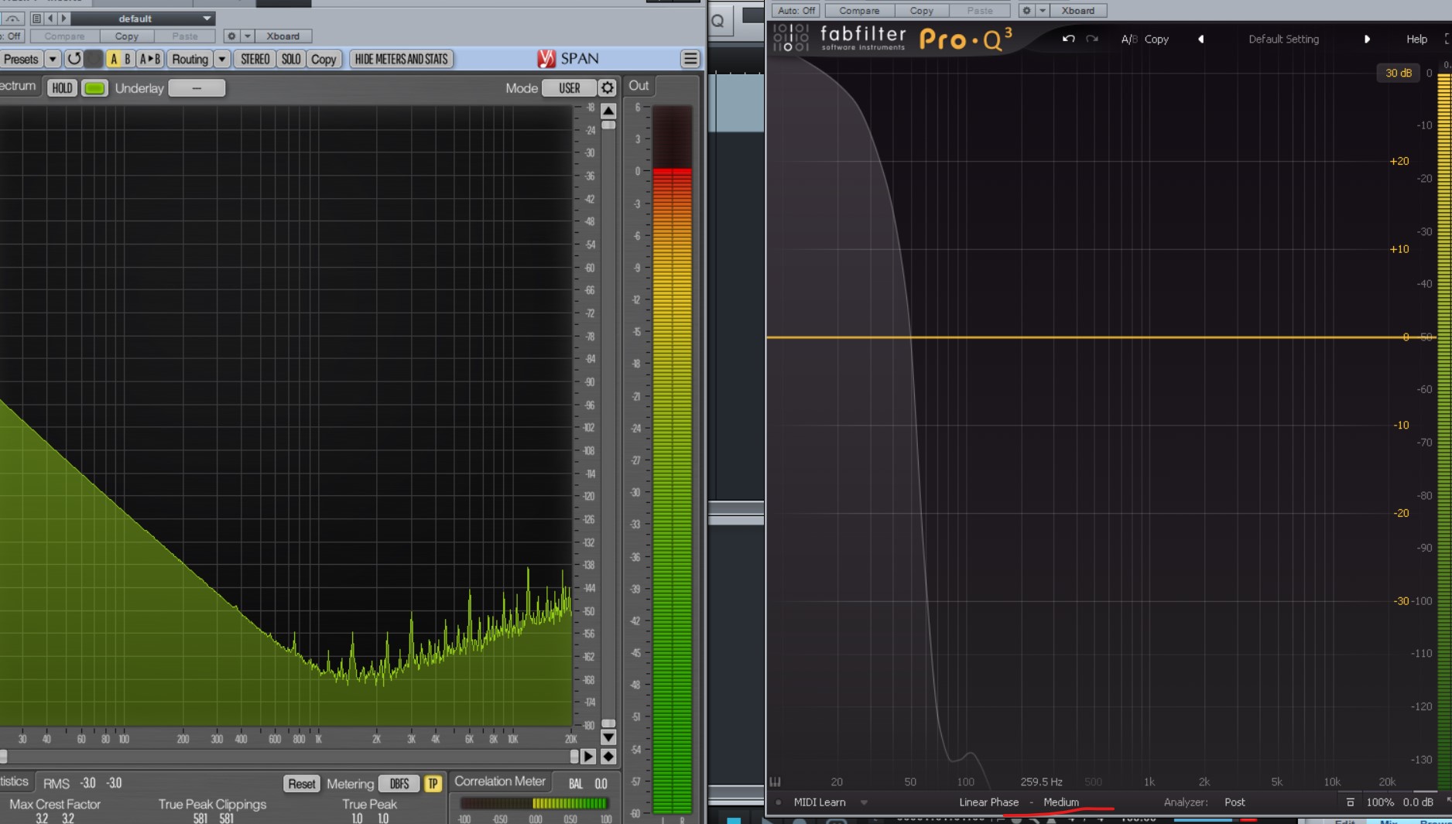Click the 30 dB display range selector
The height and width of the screenshot is (824, 1452).
[1398, 73]
